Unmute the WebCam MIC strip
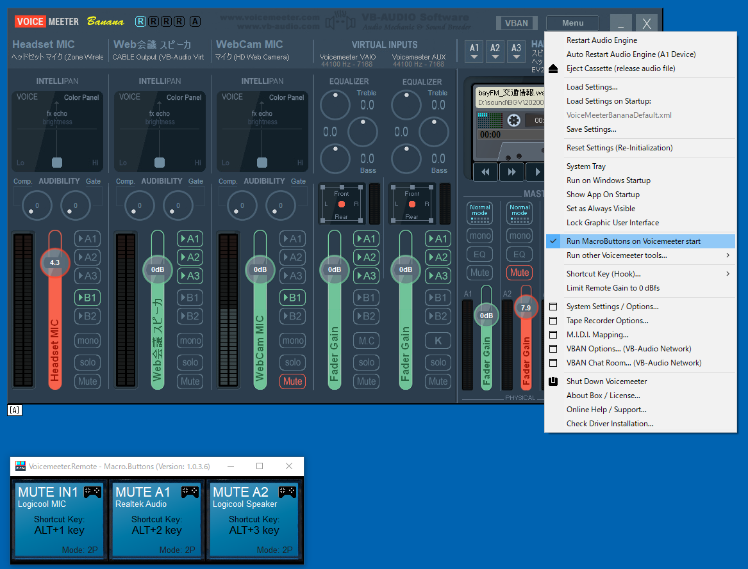Image resolution: width=748 pixels, height=569 pixels. tap(293, 381)
